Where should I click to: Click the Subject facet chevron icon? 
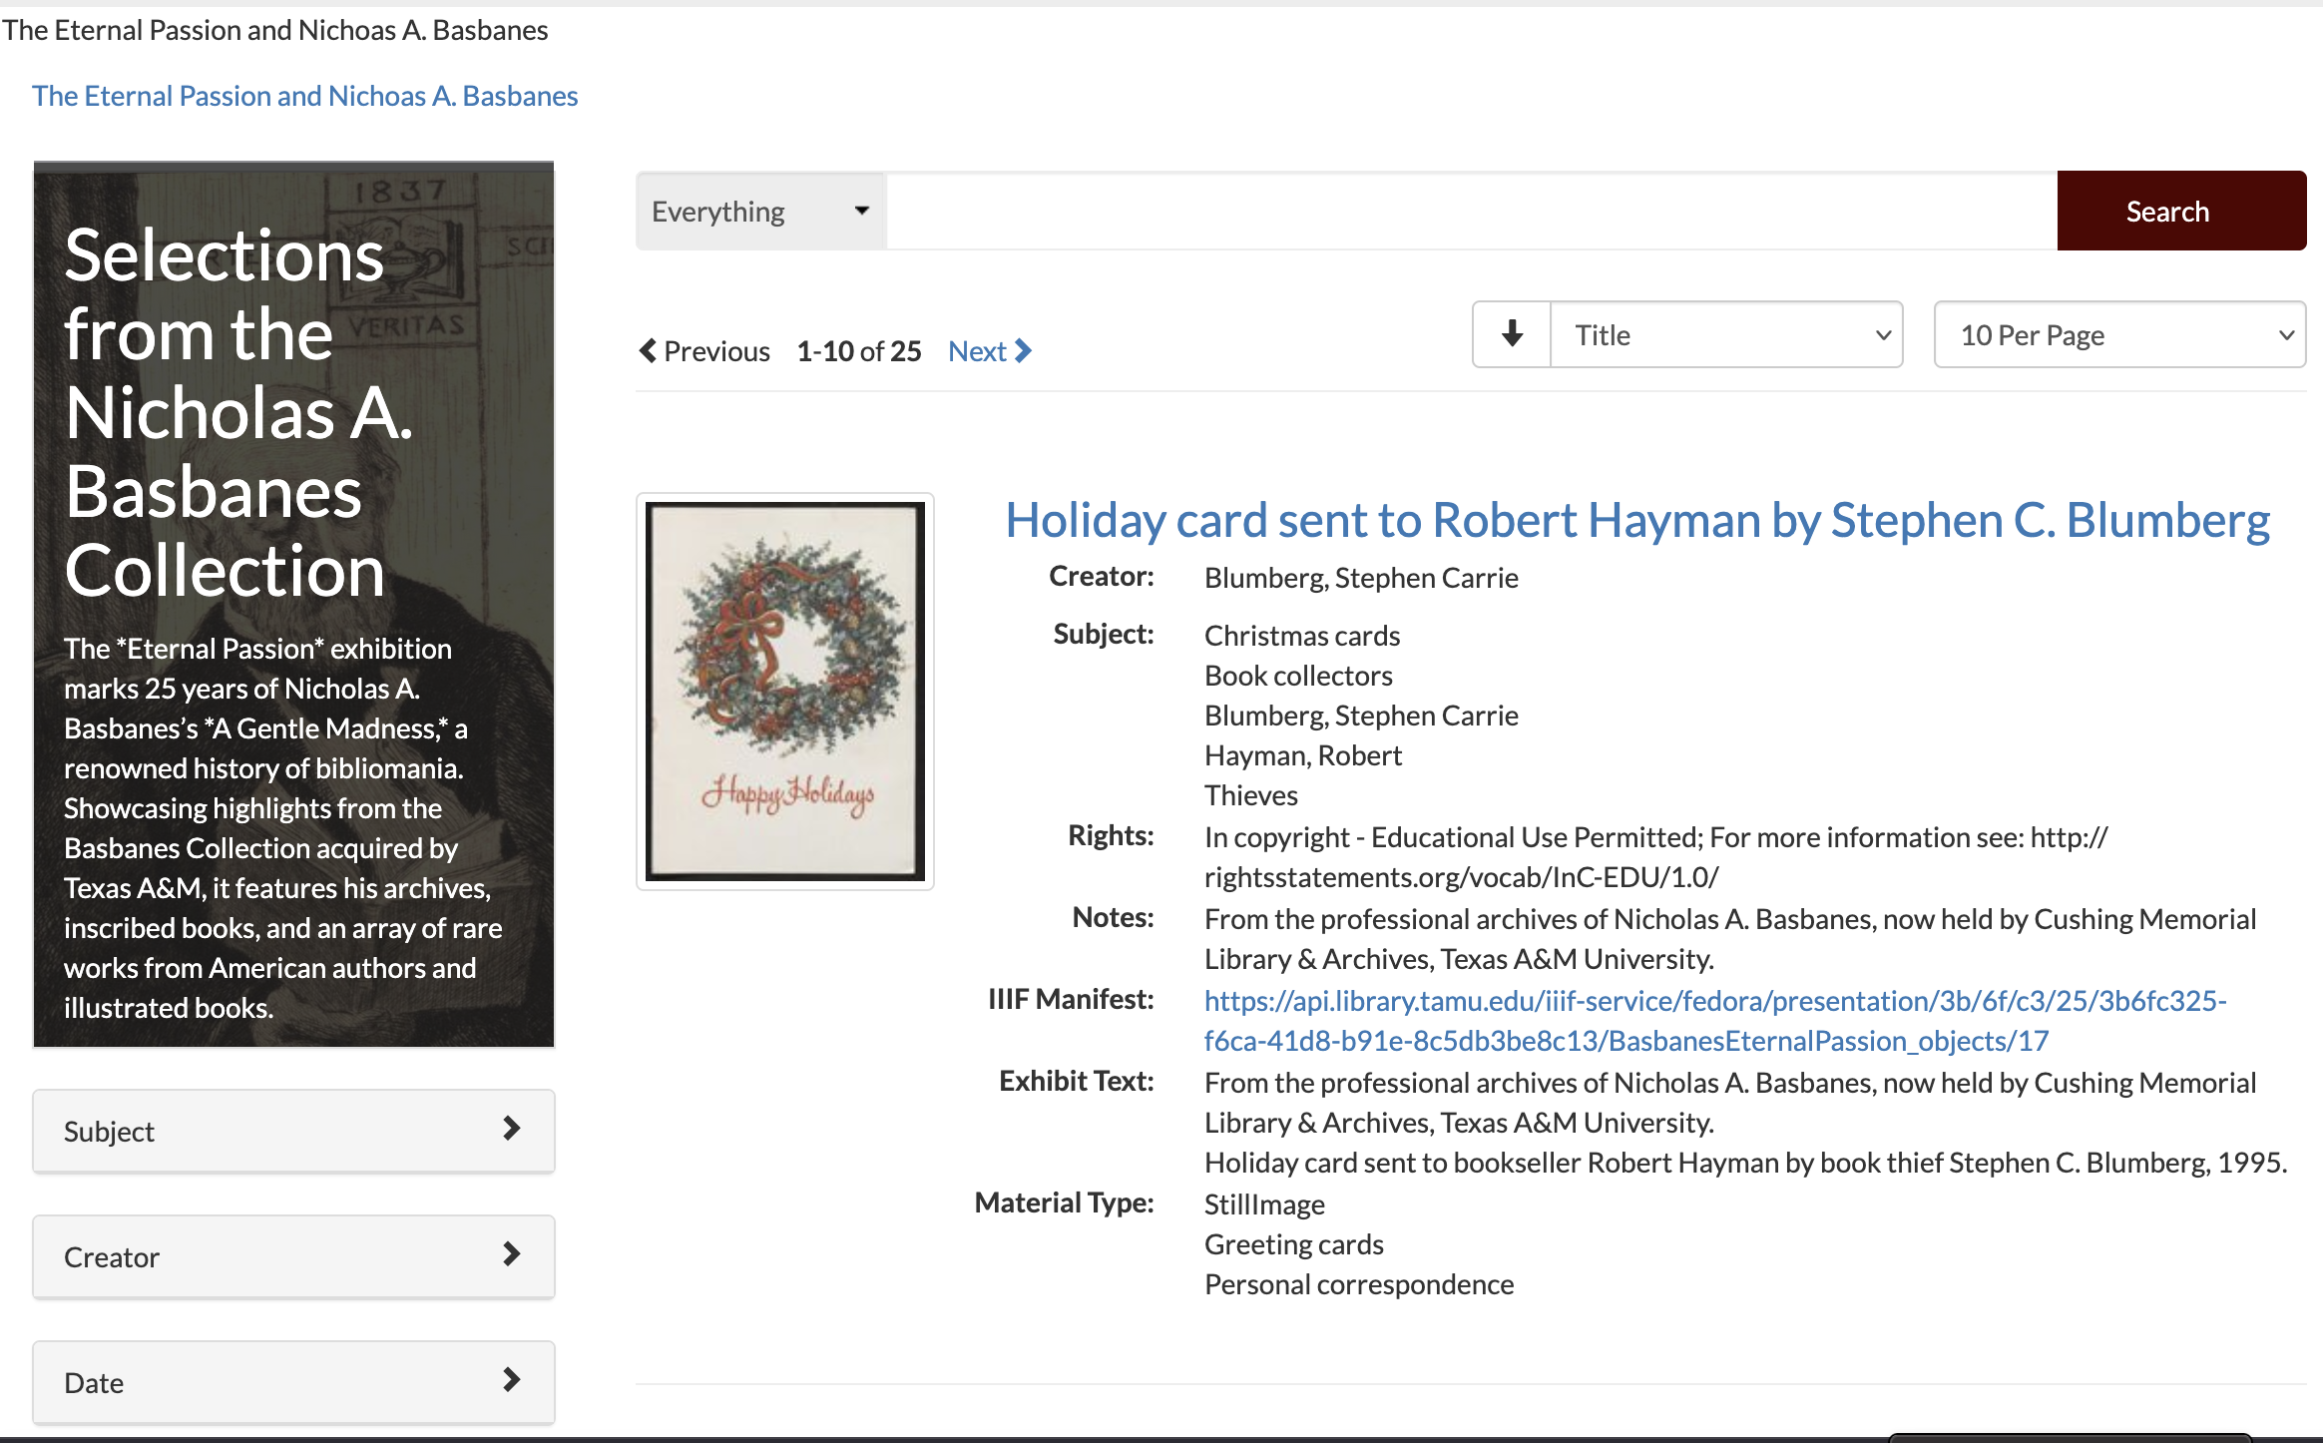click(513, 1130)
